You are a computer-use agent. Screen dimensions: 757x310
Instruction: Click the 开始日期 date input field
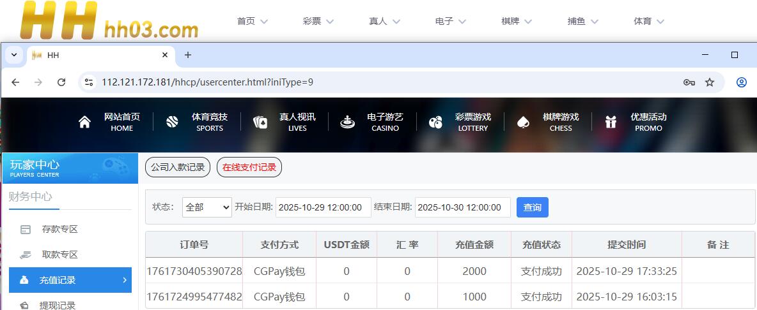click(323, 207)
